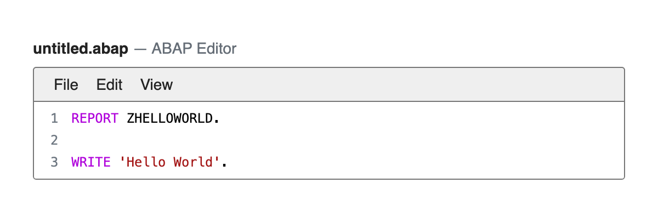Click the ZHELLOWORLD program name
The height and width of the screenshot is (217, 658).
coord(169,118)
